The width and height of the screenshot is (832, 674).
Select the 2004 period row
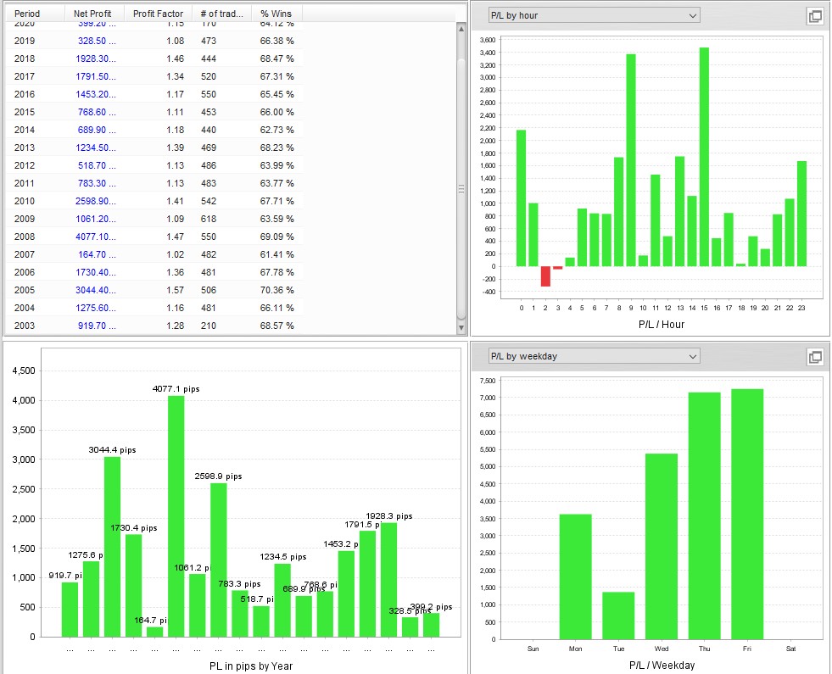pyautogui.click(x=154, y=308)
